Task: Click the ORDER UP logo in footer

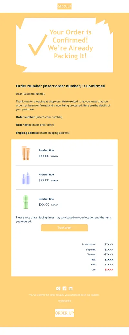Action: [x=64, y=313]
